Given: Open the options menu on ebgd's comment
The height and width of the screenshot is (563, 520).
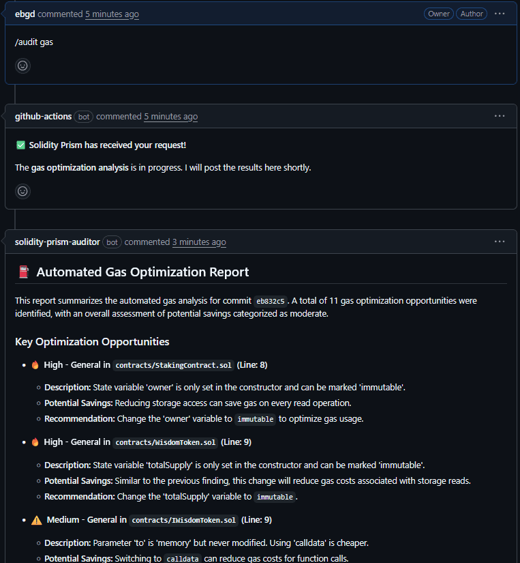Looking at the screenshot, I should pos(500,14).
